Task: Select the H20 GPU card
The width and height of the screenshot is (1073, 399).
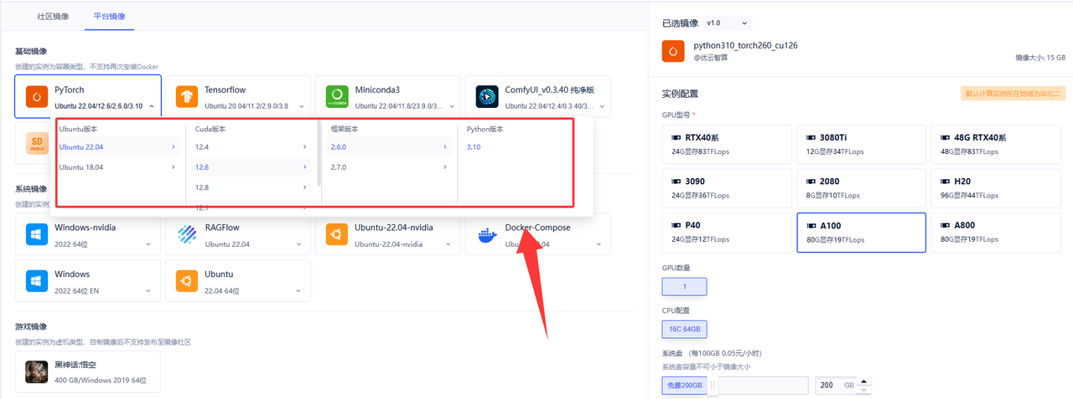Action: (x=995, y=188)
